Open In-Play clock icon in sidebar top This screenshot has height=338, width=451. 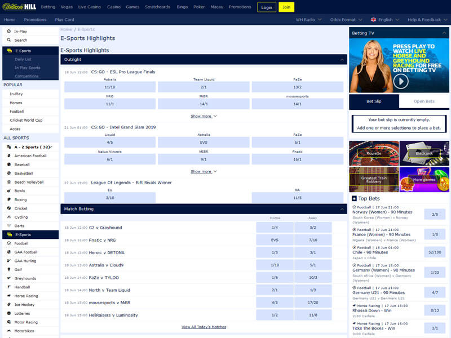(9, 32)
